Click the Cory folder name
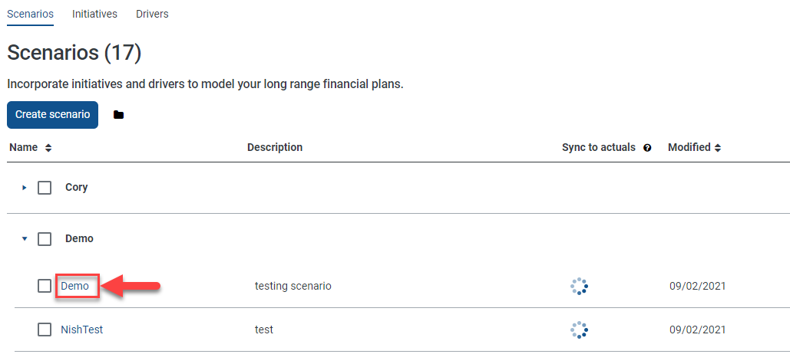The width and height of the screenshot is (790, 364). (77, 188)
